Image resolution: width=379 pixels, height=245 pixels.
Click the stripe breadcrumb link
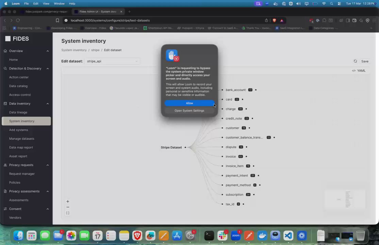[x=95, y=50]
